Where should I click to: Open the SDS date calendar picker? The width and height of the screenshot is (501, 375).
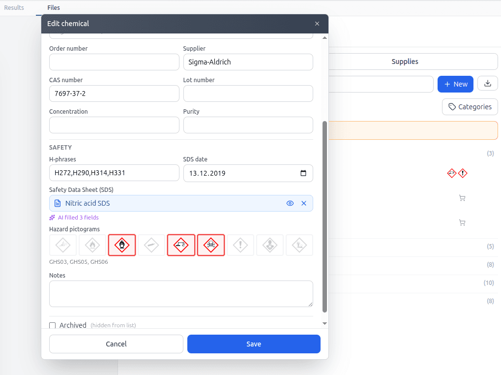(x=303, y=173)
